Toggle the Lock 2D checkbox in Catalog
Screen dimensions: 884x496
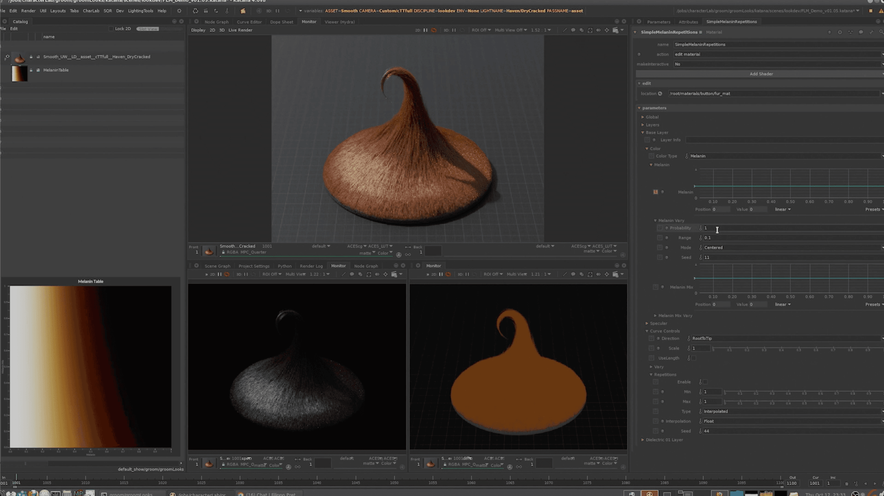point(111,29)
